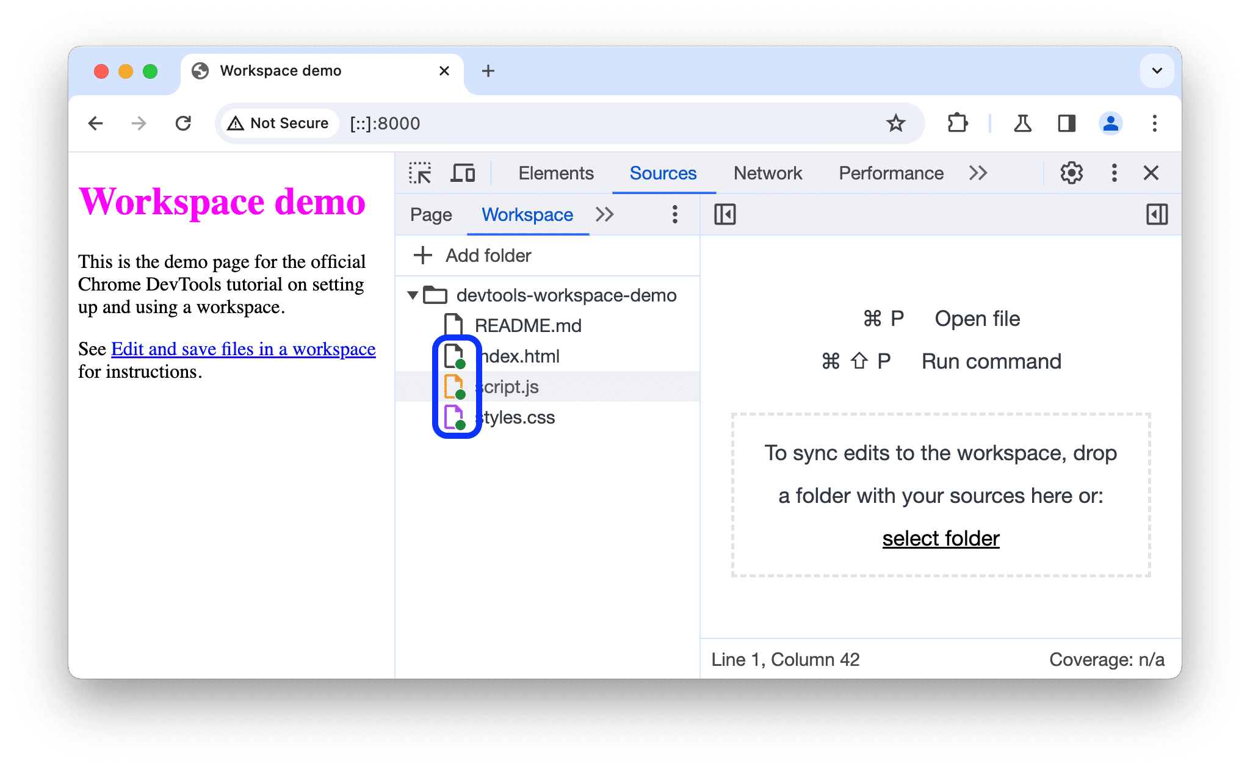Click the Settings gear icon in DevTools
This screenshot has width=1250, height=769.
1068,173
